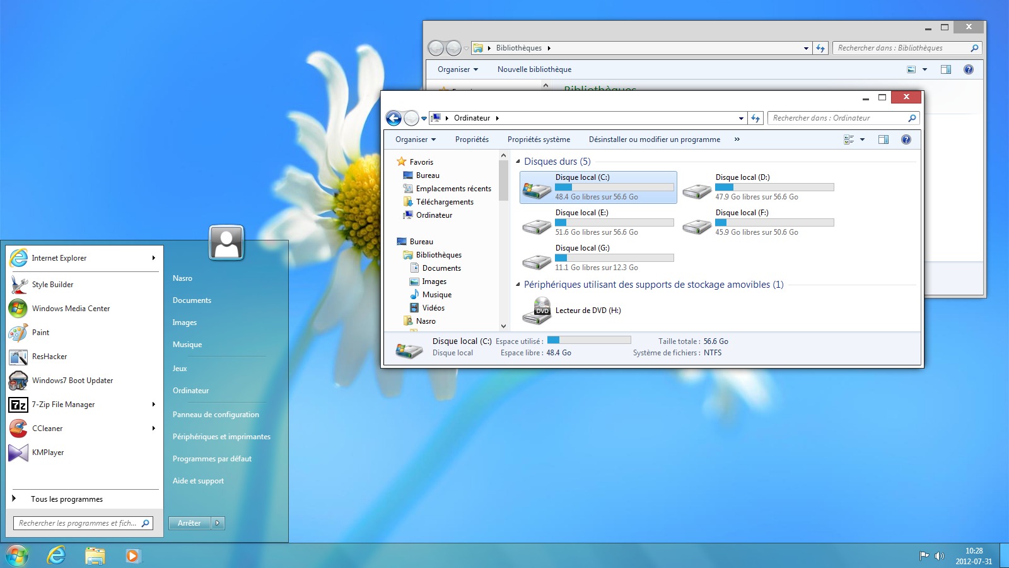1009x568 pixels.
Task: Launch CCleaner from the Start menu
Action: (x=83, y=429)
